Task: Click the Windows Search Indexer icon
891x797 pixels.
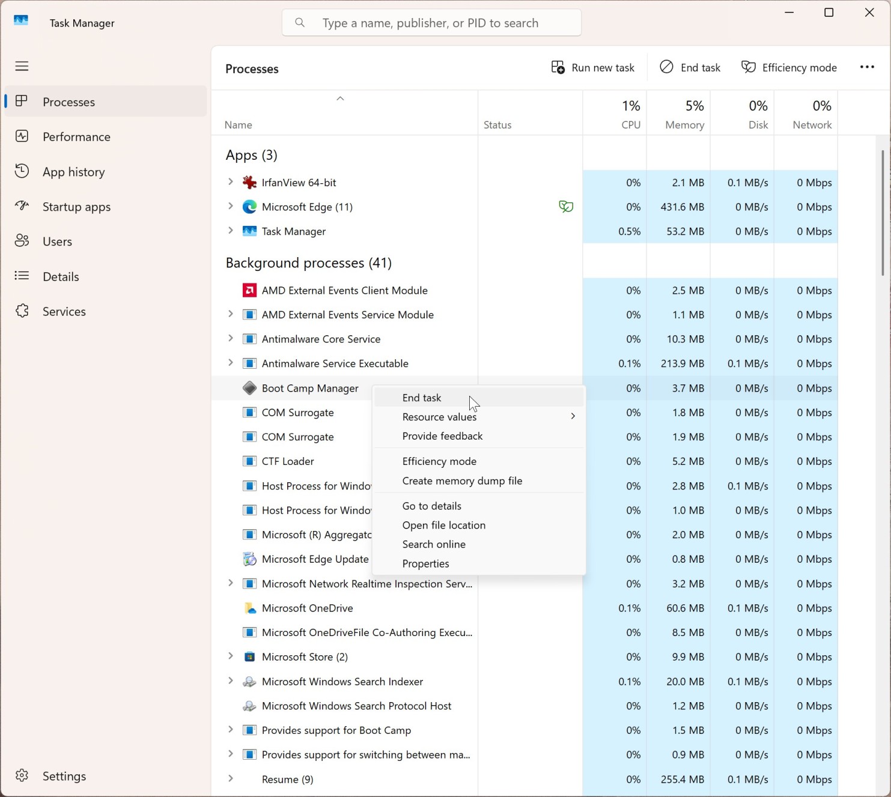Action: pyautogui.click(x=249, y=682)
